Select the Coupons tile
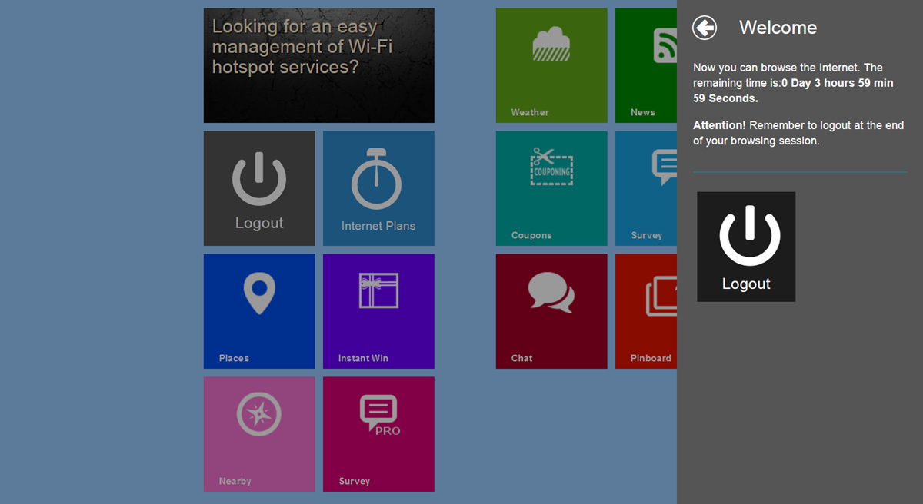The width and height of the screenshot is (923, 504). [551, 188]
